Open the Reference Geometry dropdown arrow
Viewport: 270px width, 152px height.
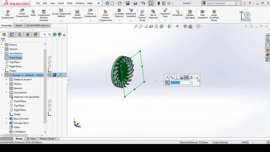point(131,21)
